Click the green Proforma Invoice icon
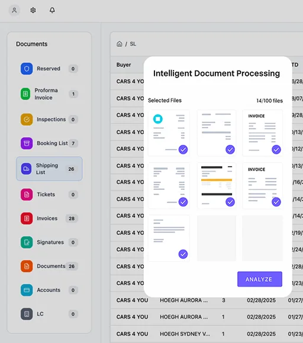 click(x=25, y=94)
